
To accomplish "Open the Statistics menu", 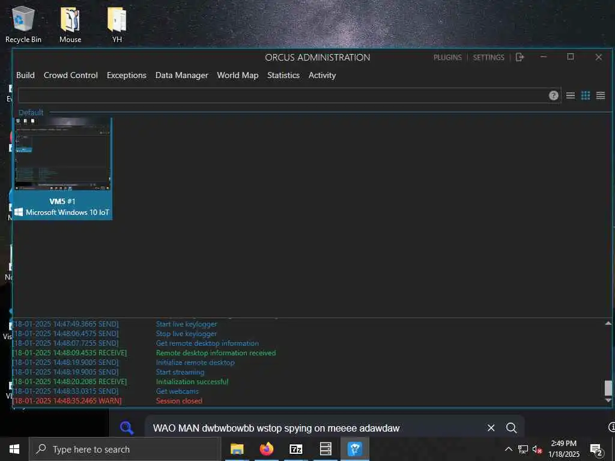I will [283, 75].
